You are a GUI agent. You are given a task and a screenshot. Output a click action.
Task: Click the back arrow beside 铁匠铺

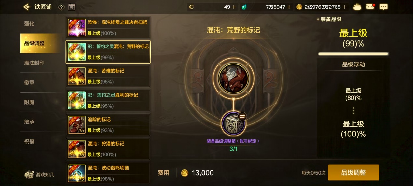click(27, 7)
